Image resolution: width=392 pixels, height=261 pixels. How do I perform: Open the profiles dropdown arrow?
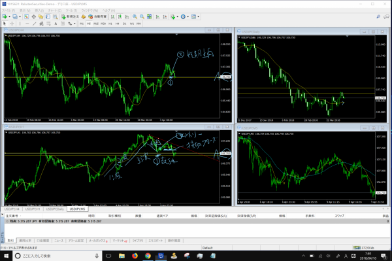(x=20, y=17)
